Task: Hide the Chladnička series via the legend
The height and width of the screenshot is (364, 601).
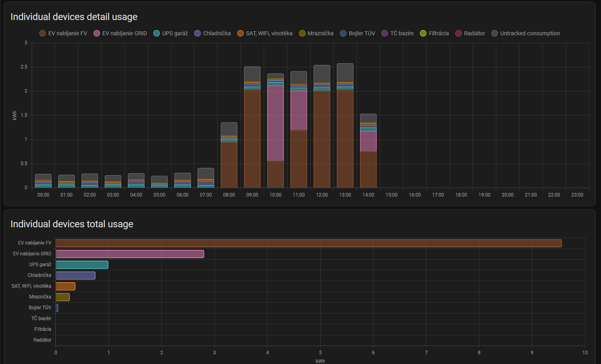Action: (212, 33)
